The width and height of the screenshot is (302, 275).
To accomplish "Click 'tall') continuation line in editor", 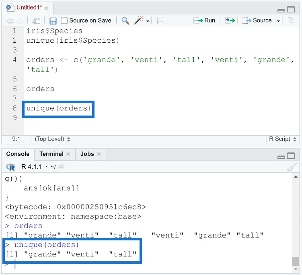I will coord(42,69).
